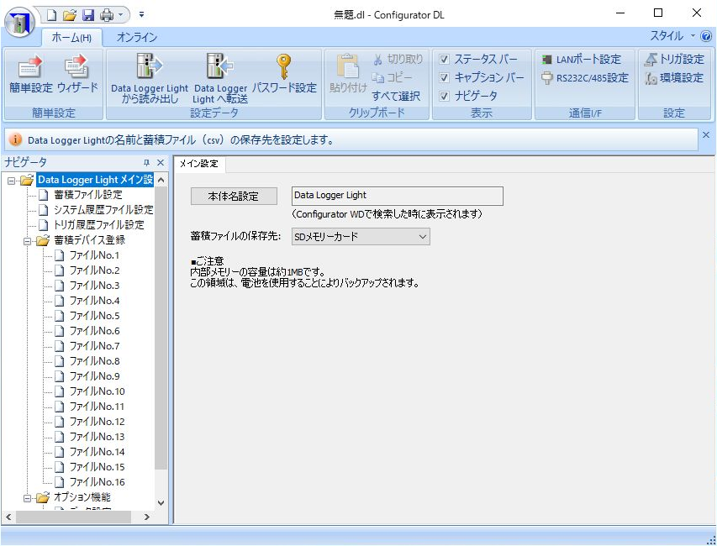Close the info caption bar
The height and width of the screenshot is (546, 717).
tap(706, 134)
